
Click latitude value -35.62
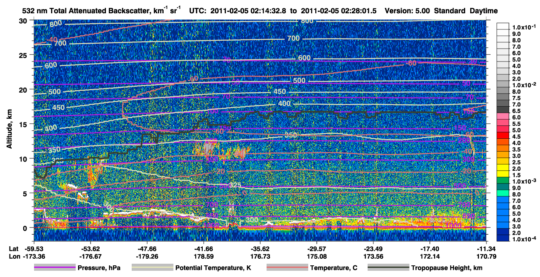coord(260,249)
